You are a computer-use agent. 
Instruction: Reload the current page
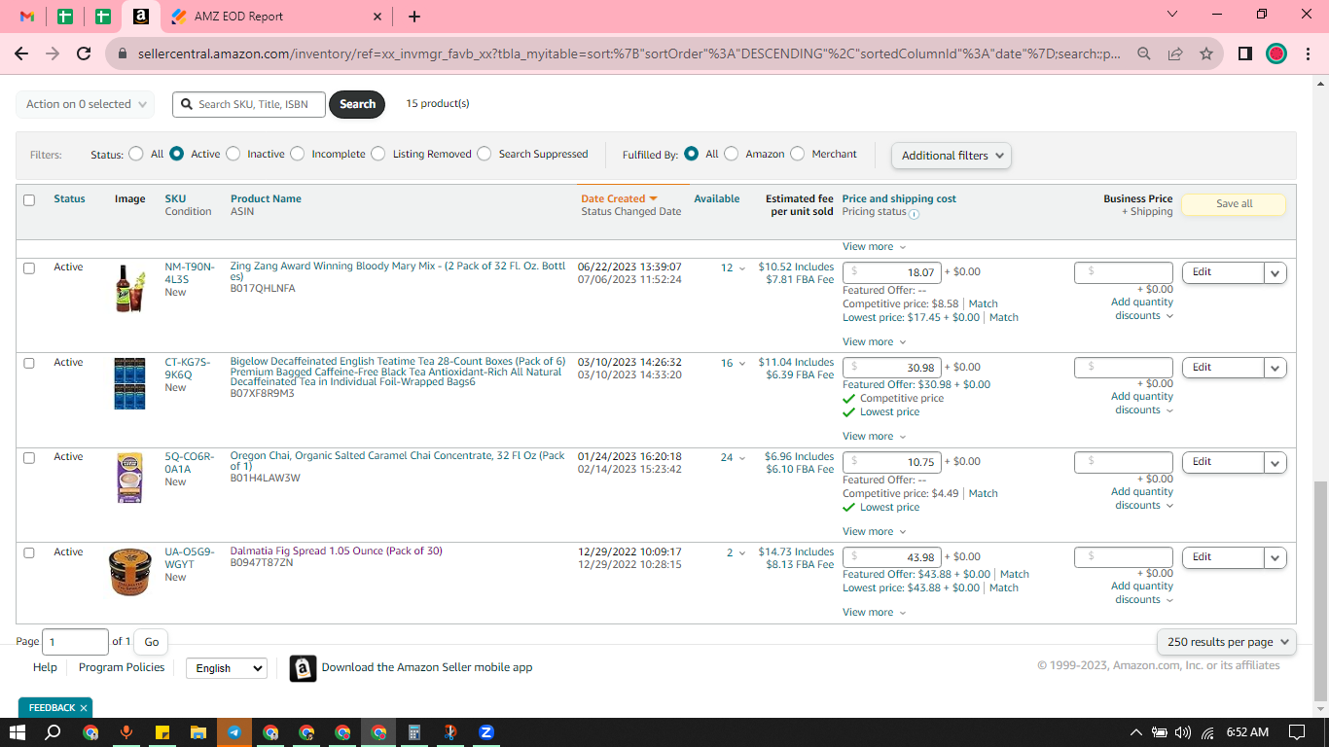(x=84, y=53)
